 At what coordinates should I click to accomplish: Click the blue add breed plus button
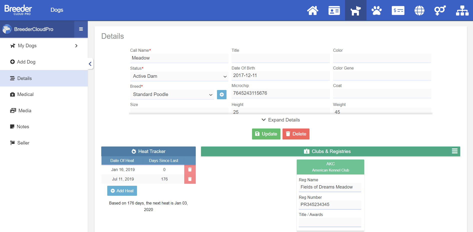point(221,94)
